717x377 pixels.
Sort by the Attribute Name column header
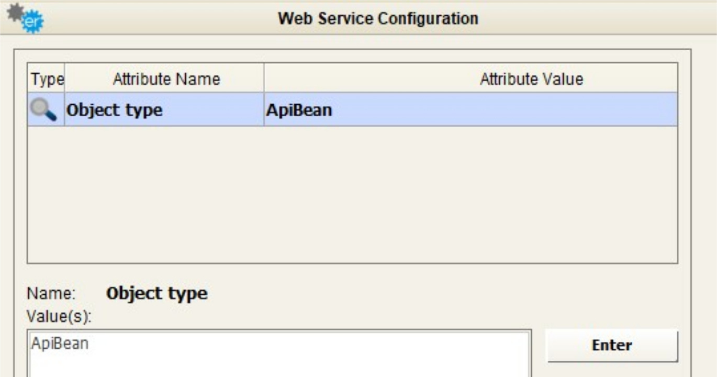click(x=166, y=80)
